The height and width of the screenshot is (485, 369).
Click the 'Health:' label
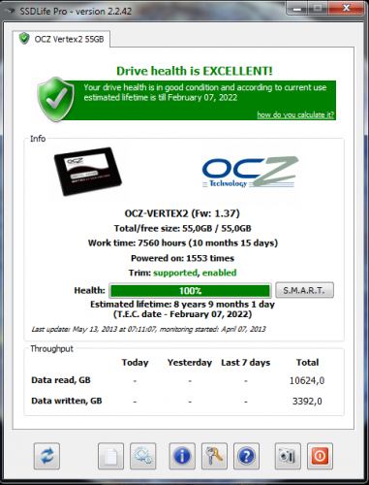point(89,290)
